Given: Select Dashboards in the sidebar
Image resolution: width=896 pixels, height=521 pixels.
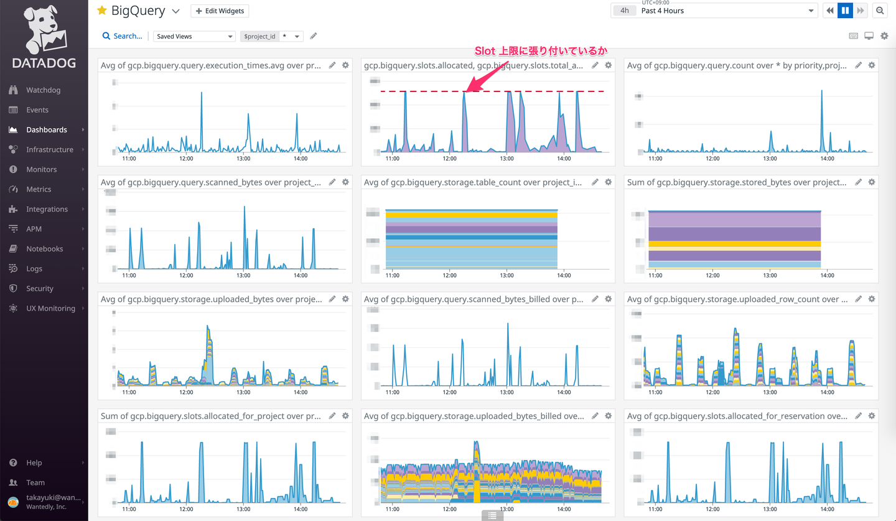Looking at the screenshot, I should (x=46, y=130).
